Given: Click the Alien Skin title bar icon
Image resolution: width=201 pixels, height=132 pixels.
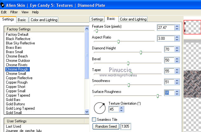Looking at the screenshot, I should (2, 5).
